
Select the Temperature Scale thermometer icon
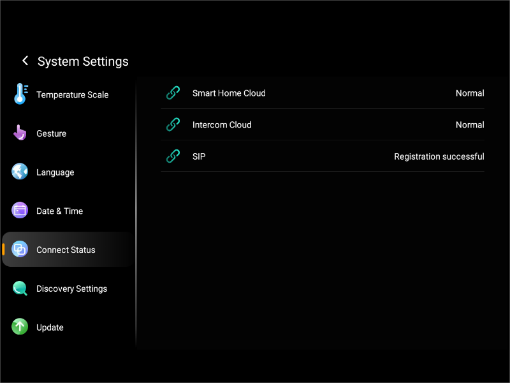[20, 94]
